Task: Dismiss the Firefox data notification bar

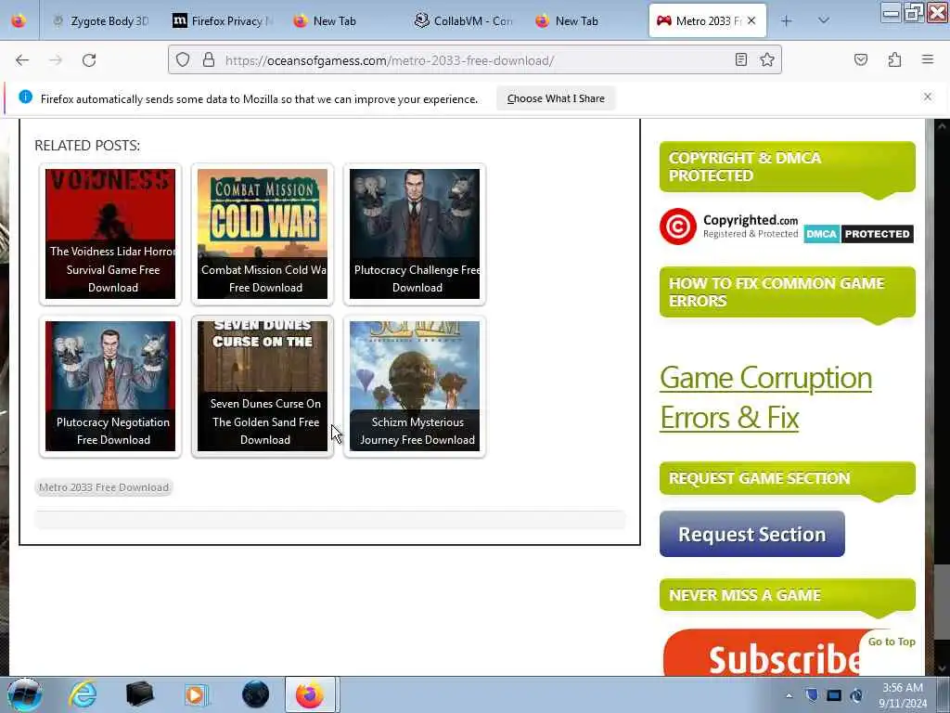Action: [928, 97]
